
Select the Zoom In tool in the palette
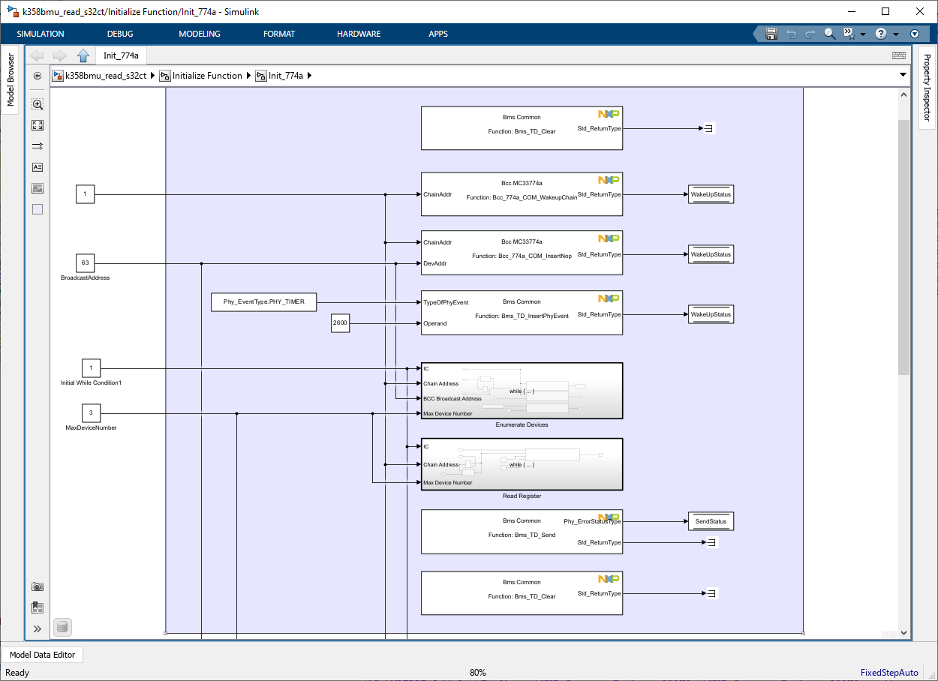tap(37, 104)
